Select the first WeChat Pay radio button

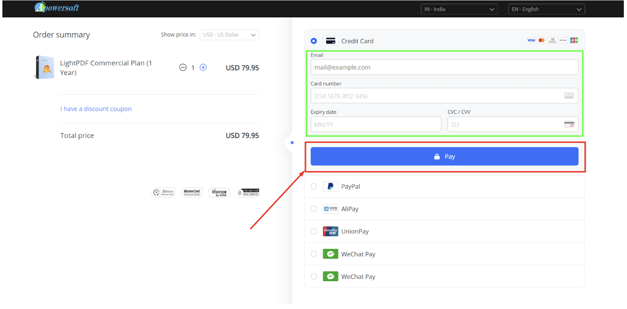click(314, 254)
